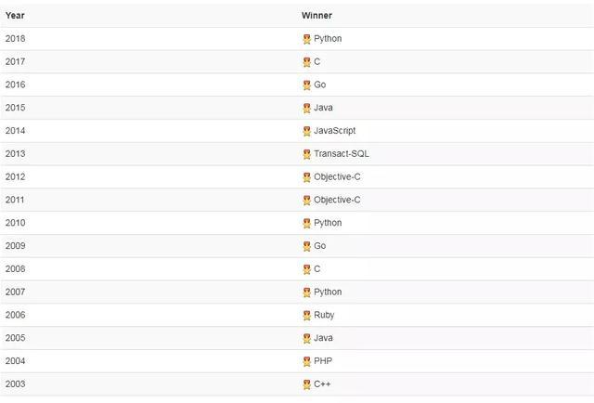Click the year 2003 cell
The height and width of the screenshot is (403, 594).
click(15, 384)
